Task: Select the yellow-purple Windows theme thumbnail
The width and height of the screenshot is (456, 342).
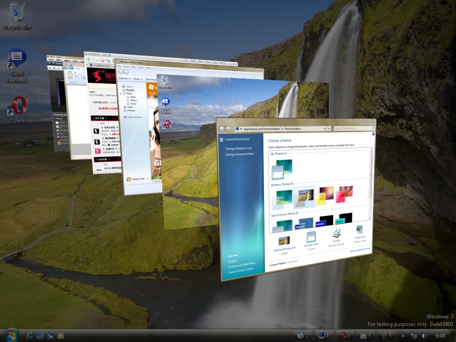Action: pos(325,195)
